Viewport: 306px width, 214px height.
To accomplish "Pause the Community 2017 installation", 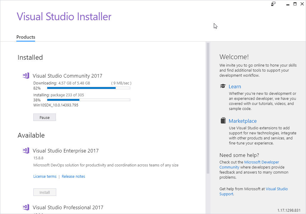I will pyautogui.click(x=45, y=117).
